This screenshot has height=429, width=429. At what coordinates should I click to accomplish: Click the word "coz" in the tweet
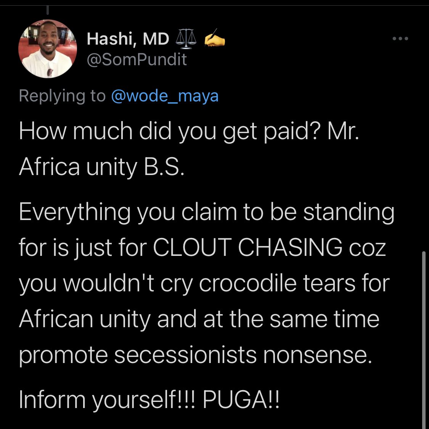(367, 248)
